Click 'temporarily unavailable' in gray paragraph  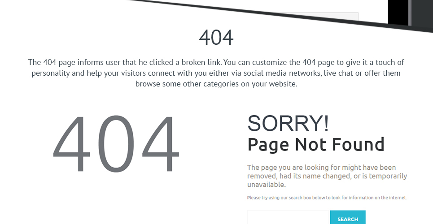coord(327,180)
